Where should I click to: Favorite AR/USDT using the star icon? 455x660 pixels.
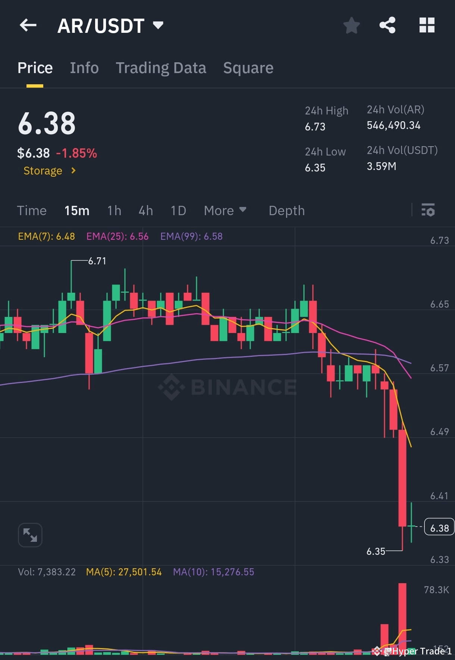point(351,25)
